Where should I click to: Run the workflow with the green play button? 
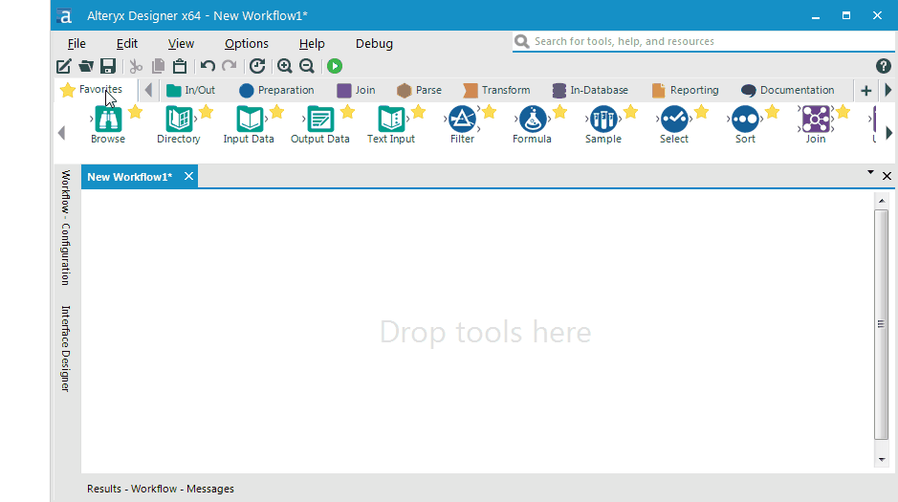(x=335, y=66)
